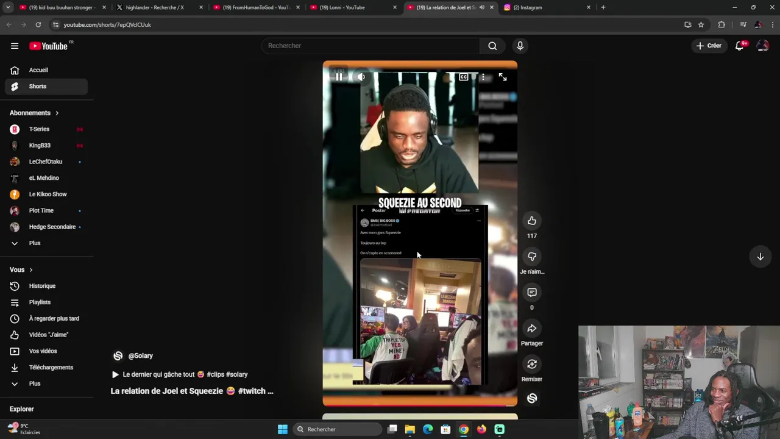Screen dimensions: 780x439
Task: Open Solary sound icon below Remixer
Action: click(x=532, y=398)
